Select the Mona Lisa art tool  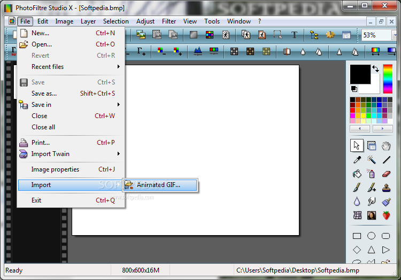pos(372,215)
